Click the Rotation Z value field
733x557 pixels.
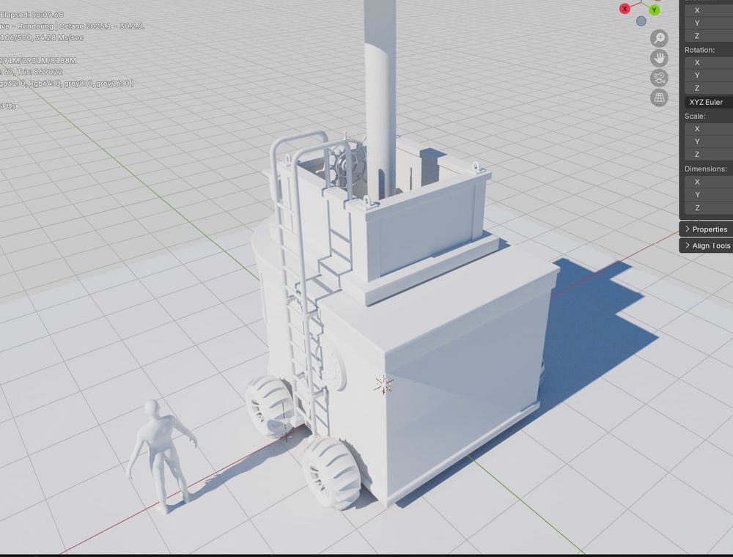[x=709, y=88]
